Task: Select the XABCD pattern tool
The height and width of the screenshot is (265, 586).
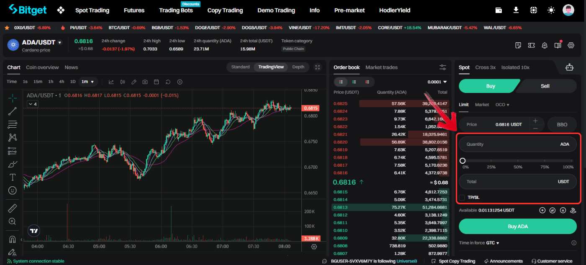Action: pos(13,137)
